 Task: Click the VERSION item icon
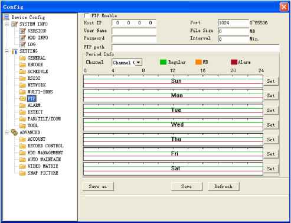tap(22, 31)
